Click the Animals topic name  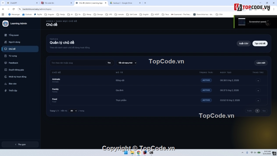coord(56,79)
